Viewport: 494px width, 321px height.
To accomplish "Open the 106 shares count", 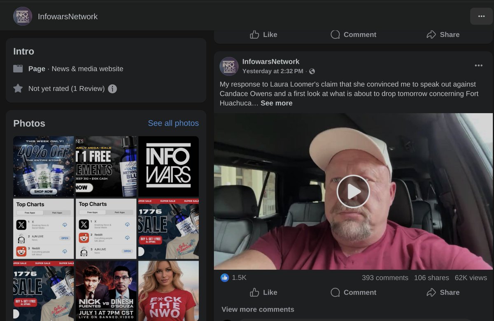I will (x=431, y=278).
